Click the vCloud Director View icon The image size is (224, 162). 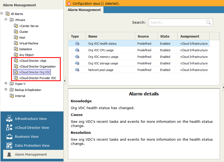pos(9,127)
